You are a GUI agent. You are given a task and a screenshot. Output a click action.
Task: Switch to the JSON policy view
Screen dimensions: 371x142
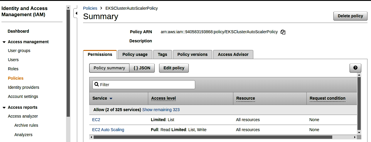pos(142,68)
